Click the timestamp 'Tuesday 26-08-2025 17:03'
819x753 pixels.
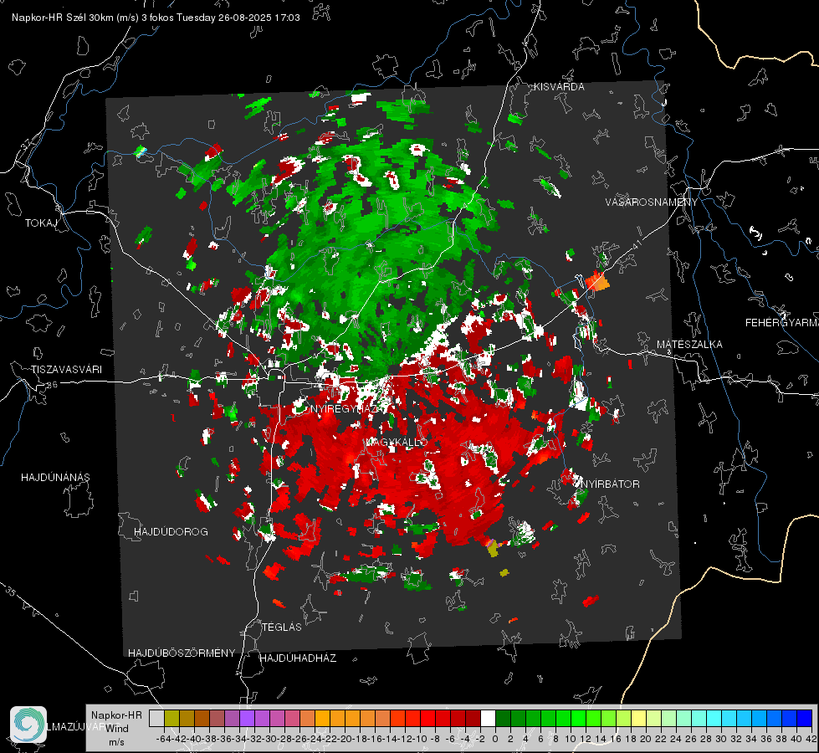pyautogui.click(x=238, y=18)
